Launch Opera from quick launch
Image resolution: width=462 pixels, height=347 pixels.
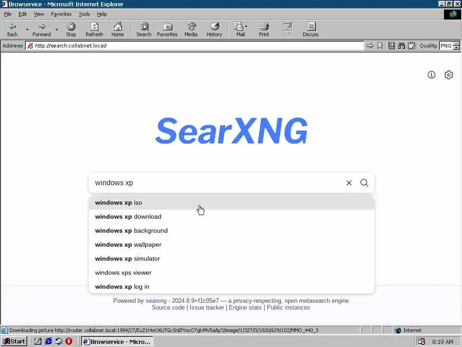click(69, 342)
